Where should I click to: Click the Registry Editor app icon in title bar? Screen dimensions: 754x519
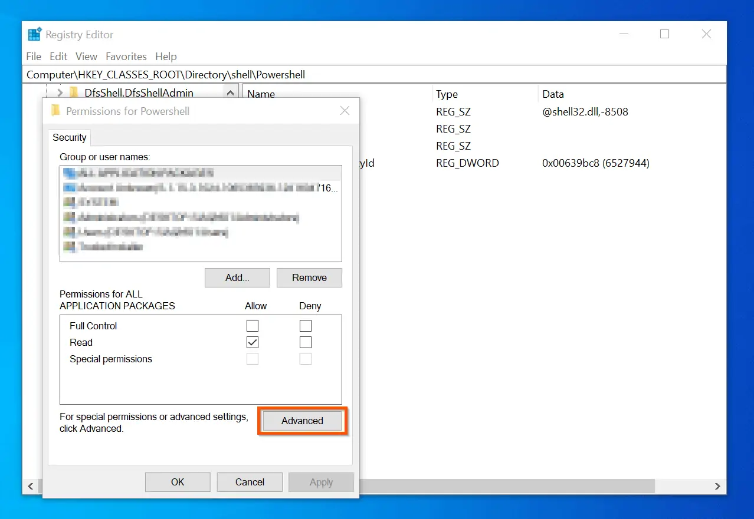34,35
